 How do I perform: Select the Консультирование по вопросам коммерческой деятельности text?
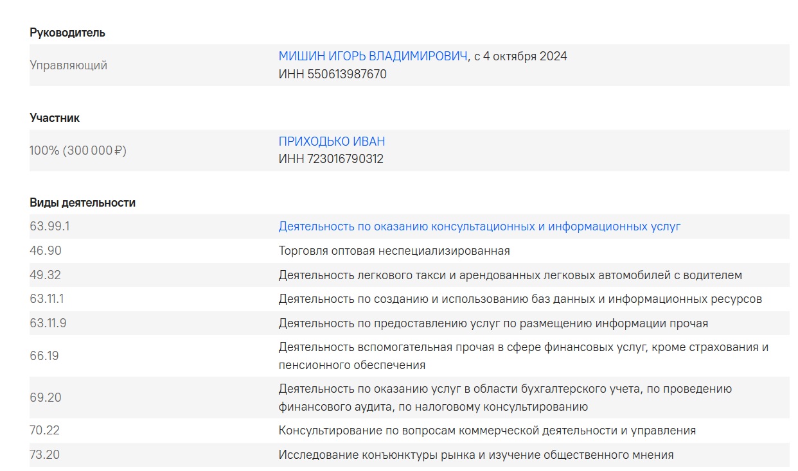pyautogui.click(x=487, y=431)
